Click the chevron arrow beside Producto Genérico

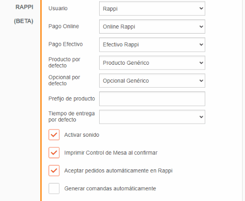(x=201, y=63)
